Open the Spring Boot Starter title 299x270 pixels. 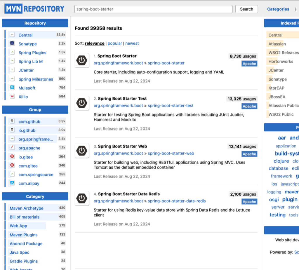(x=117, y=56)
